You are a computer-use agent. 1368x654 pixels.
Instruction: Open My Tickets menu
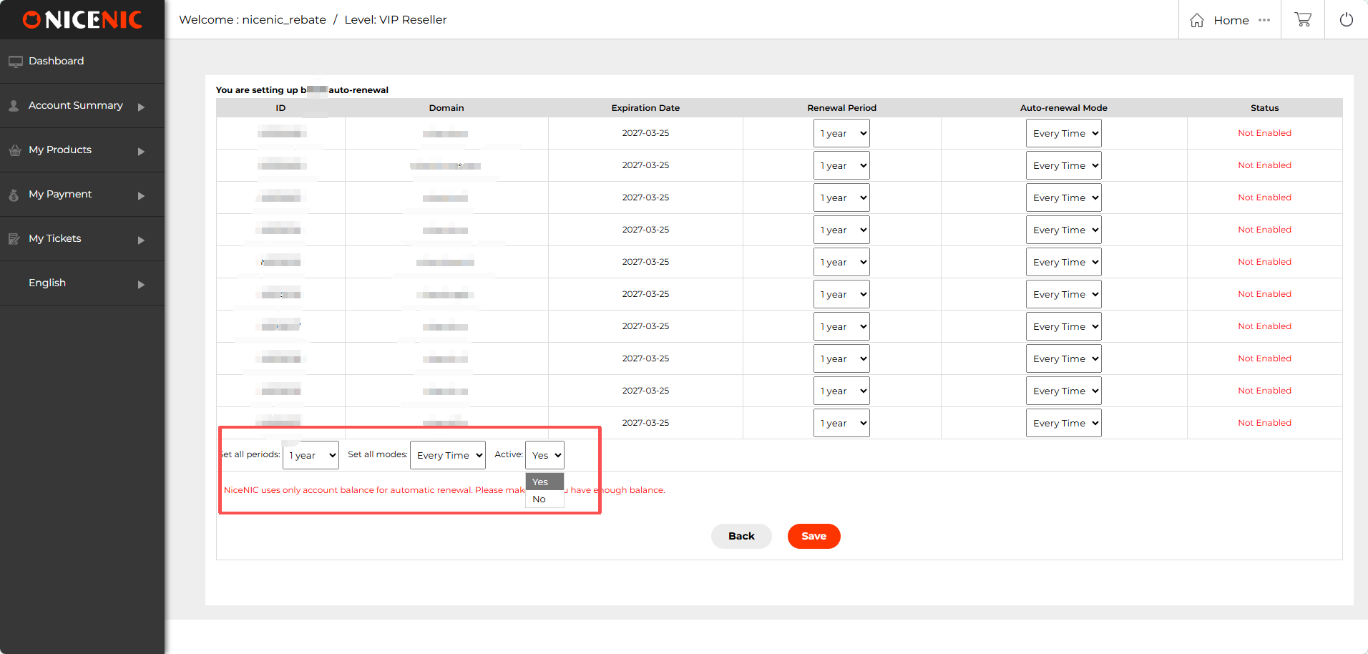82,239
